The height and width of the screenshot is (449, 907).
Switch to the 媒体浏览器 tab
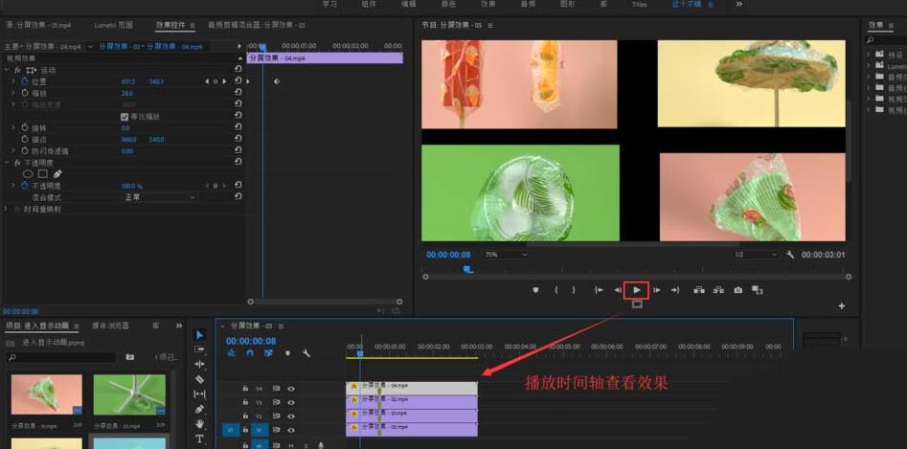110,326
